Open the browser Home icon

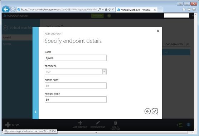click(184, 10)
